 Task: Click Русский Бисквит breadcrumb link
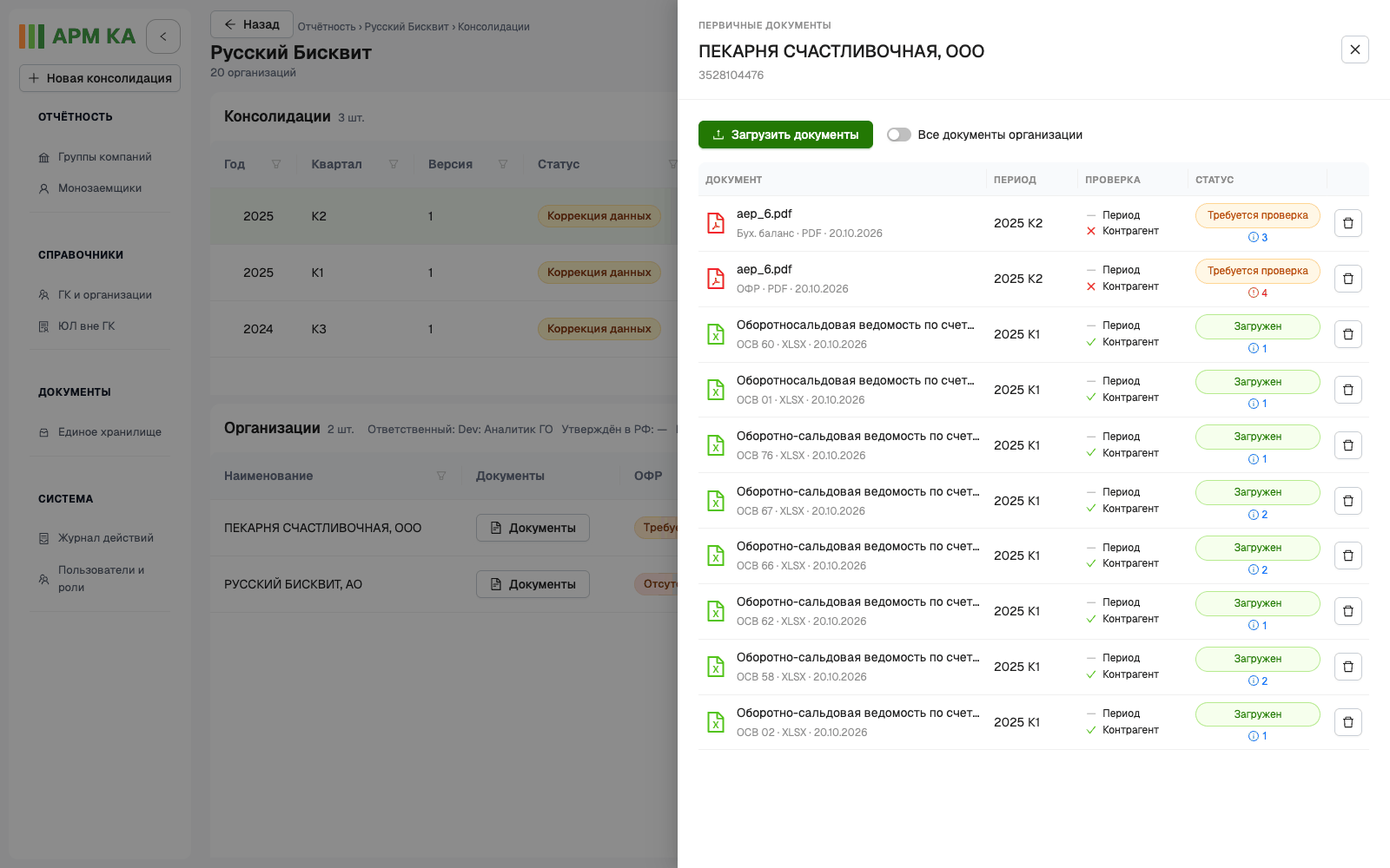click(407, 27)
